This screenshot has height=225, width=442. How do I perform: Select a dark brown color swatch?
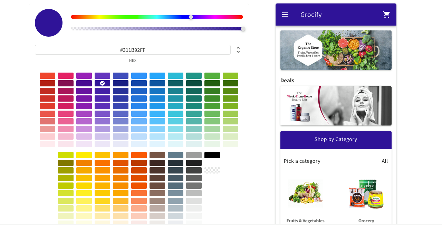157,162
